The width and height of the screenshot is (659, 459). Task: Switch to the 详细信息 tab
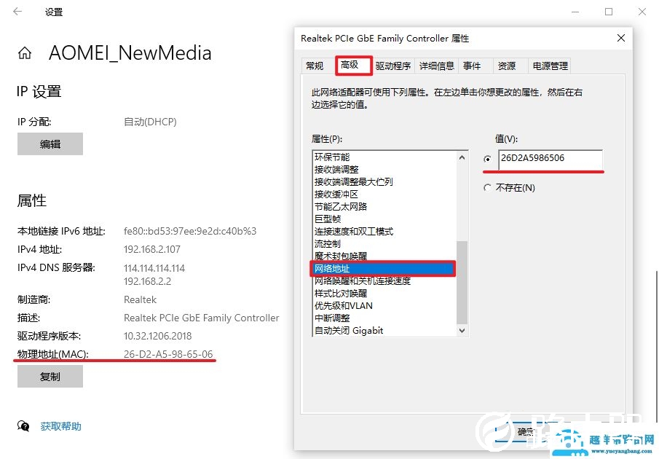[436, 66]
